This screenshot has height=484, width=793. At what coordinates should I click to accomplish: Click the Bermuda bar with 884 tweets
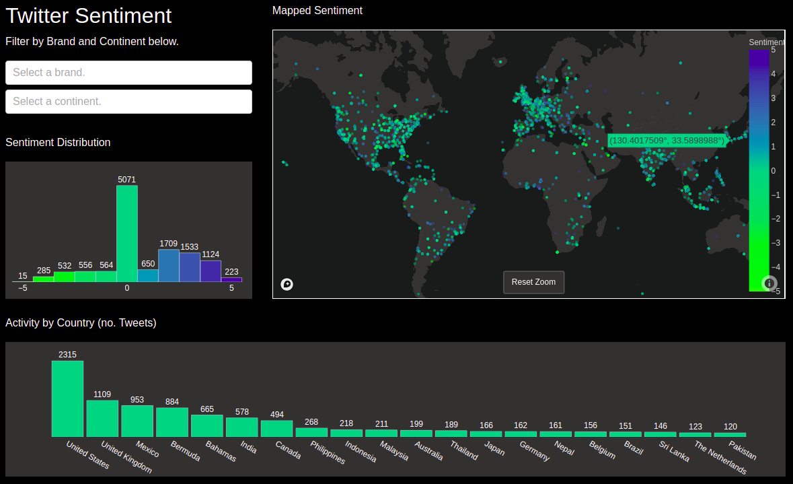pyautogui.click(x=172, y=422)
